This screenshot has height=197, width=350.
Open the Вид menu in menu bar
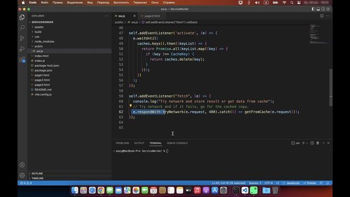click(90, 3)
